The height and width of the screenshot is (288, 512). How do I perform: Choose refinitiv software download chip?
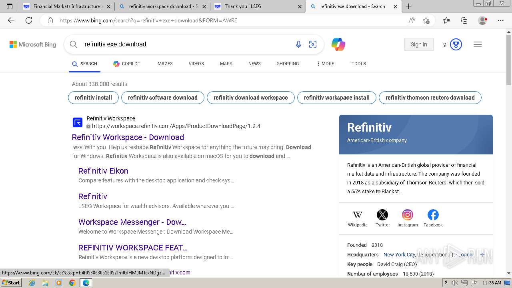click(x=163, y=98)
